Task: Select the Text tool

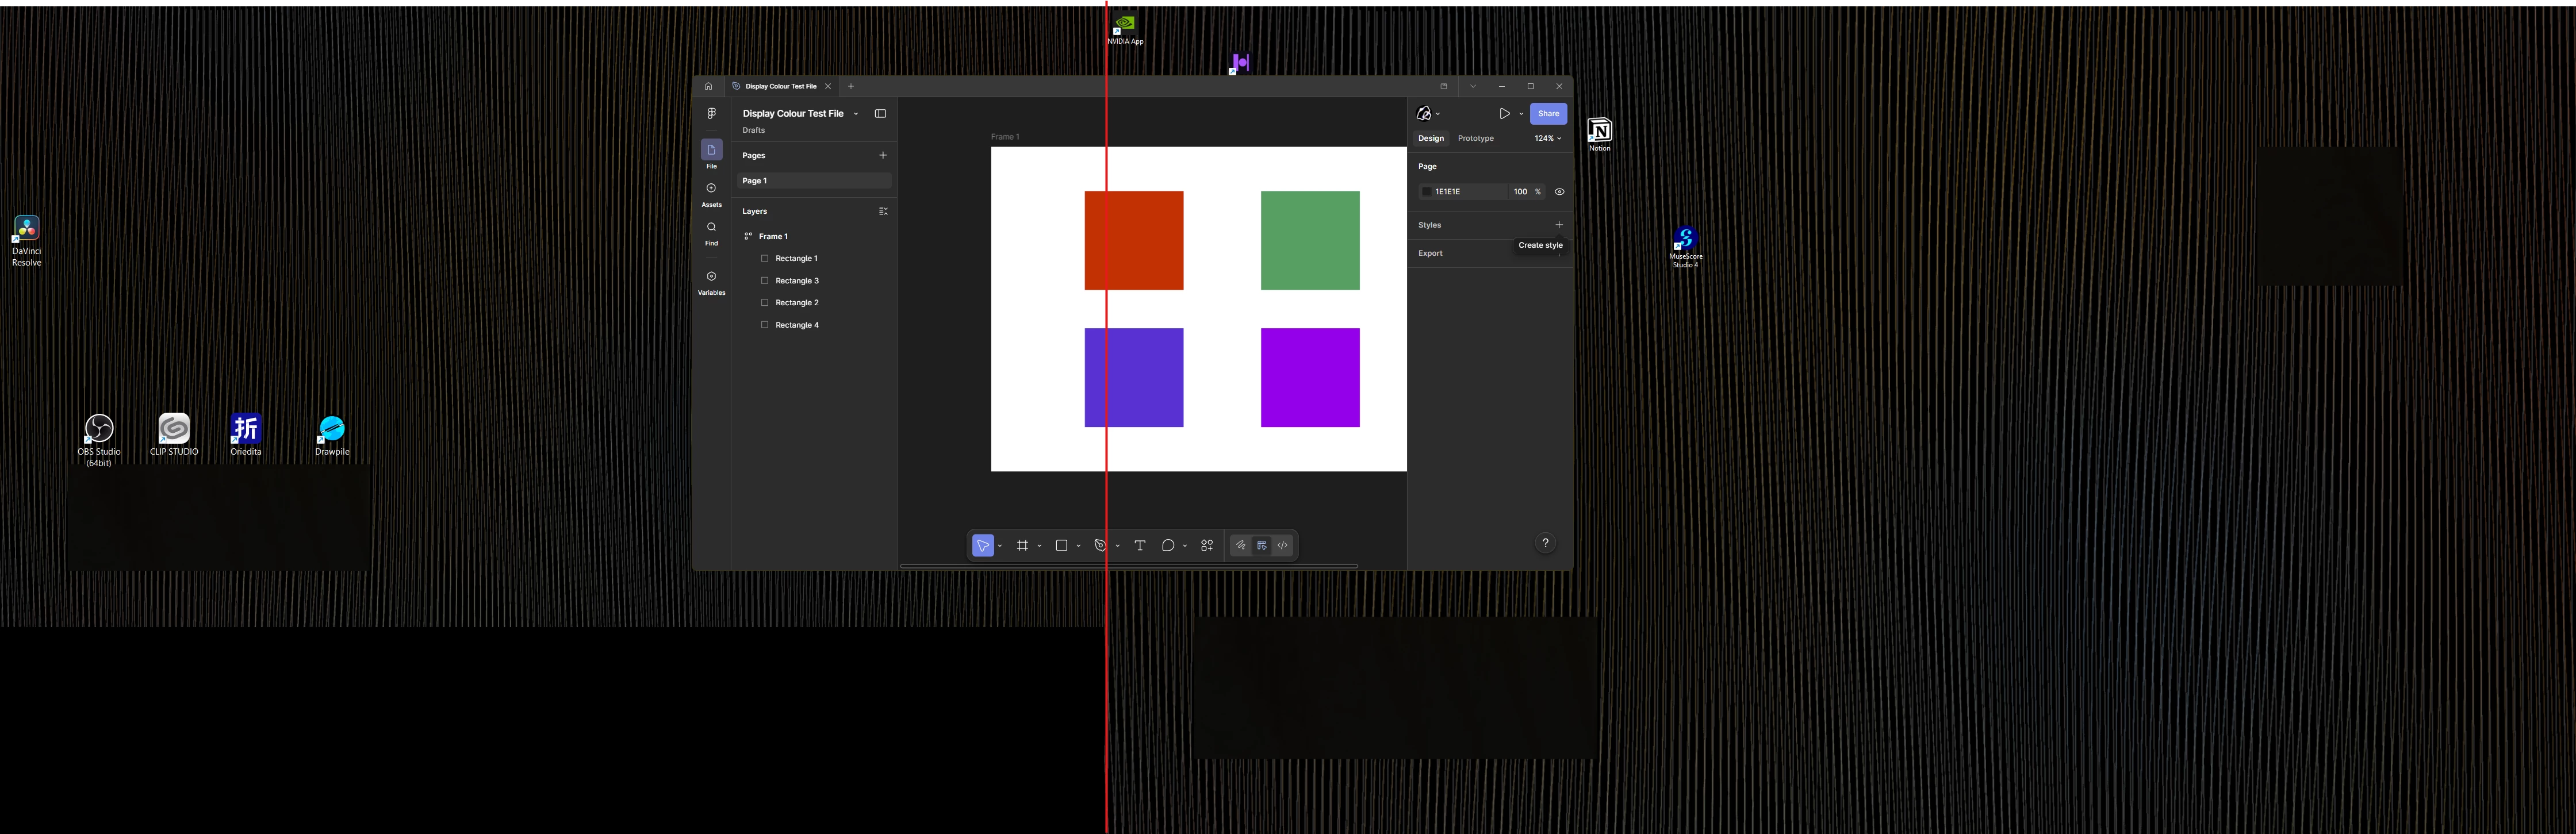Action: (x=1139, y=545)
